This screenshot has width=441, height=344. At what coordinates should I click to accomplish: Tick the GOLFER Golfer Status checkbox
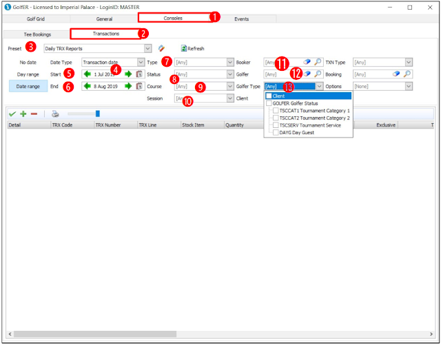(x=269, y=103)
